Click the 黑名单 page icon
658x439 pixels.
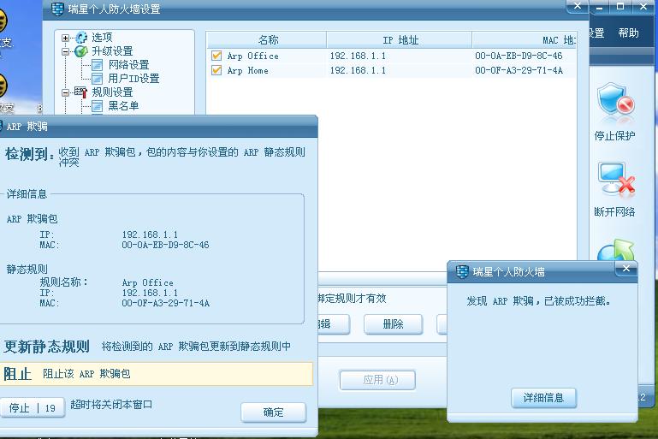[97, 106]
